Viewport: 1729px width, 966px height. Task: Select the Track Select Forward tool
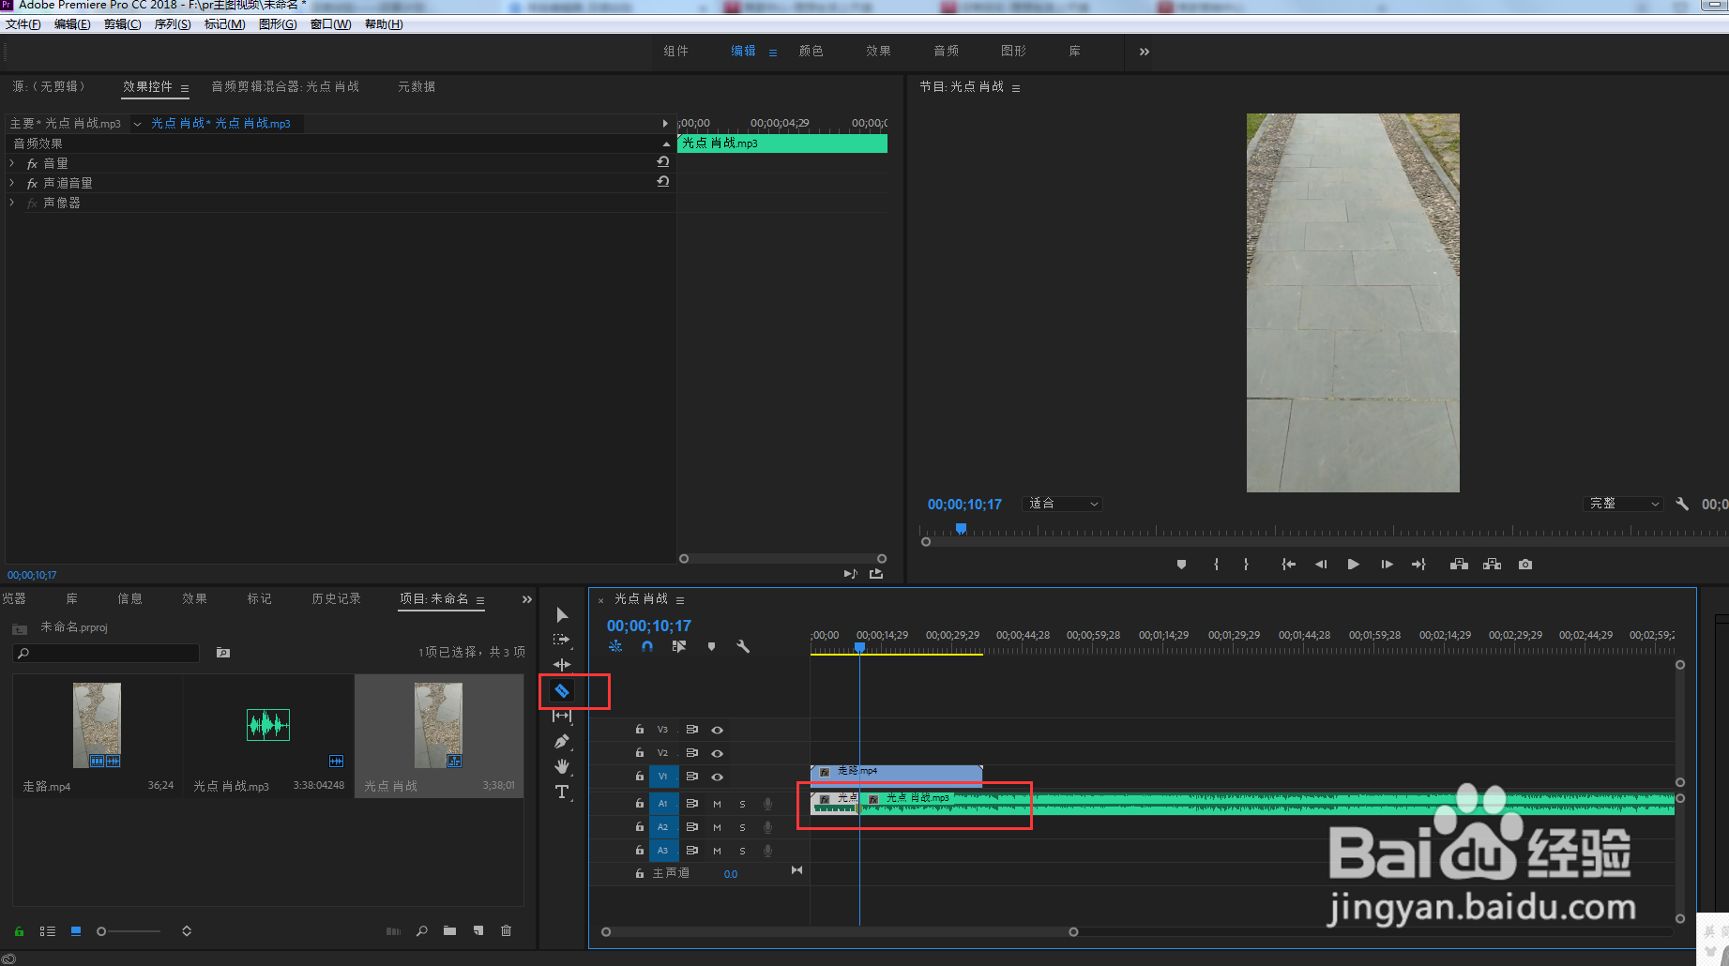(x=562, y=640)
